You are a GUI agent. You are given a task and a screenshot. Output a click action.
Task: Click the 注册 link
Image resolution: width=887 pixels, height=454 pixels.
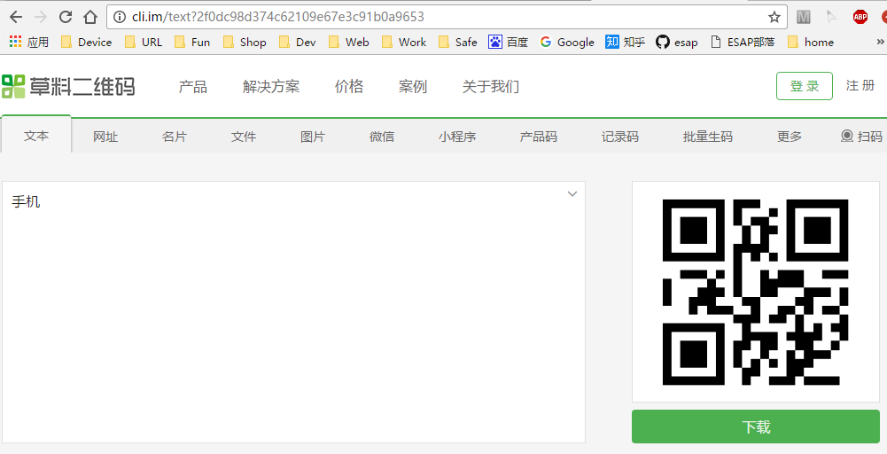tap(860, 85)
